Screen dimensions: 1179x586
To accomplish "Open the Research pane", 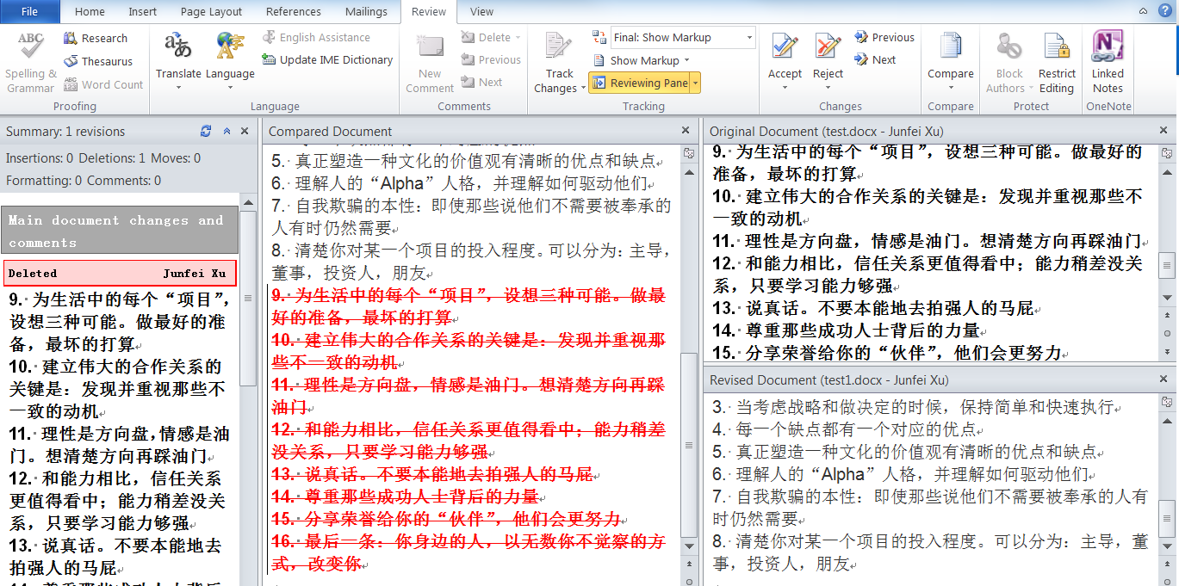I will click(x=95, y=39).
